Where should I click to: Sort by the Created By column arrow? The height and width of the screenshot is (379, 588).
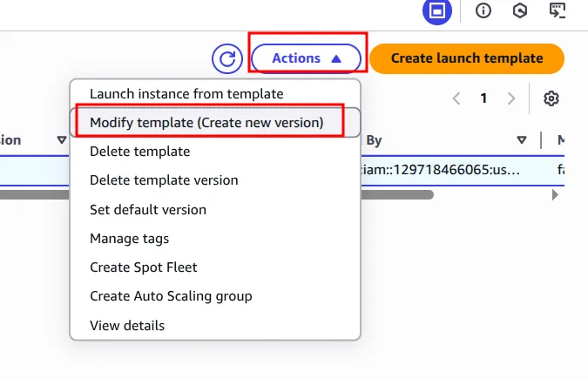[521, 140]
